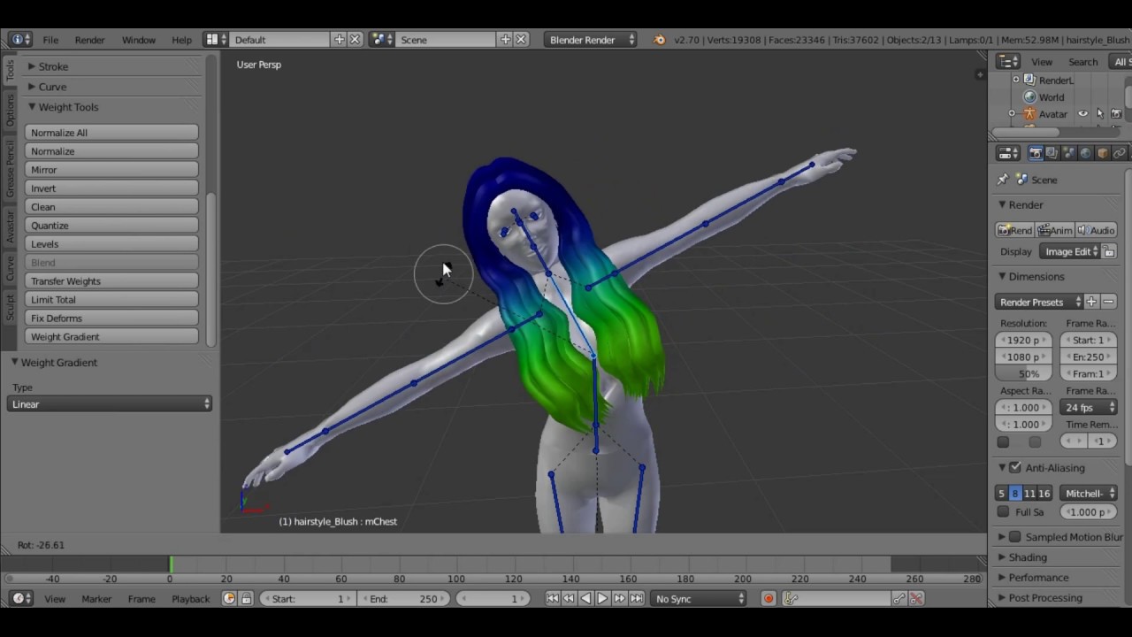Select the Render properties tab icon

click(1036, 153)
